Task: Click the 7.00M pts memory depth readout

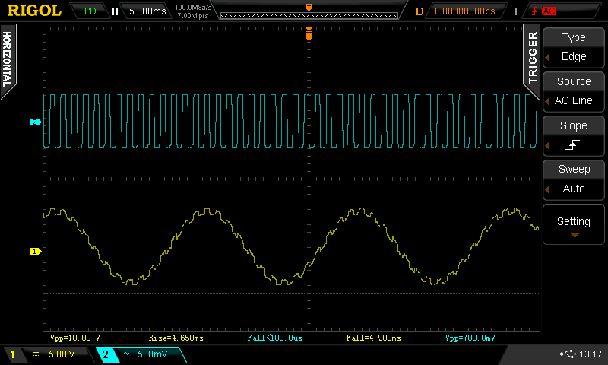Action: coord(193,16)
